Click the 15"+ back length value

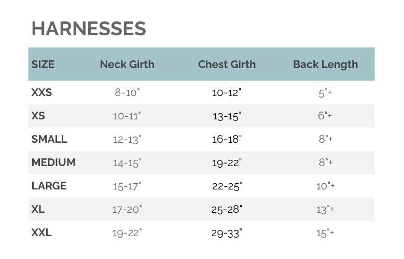325,233
